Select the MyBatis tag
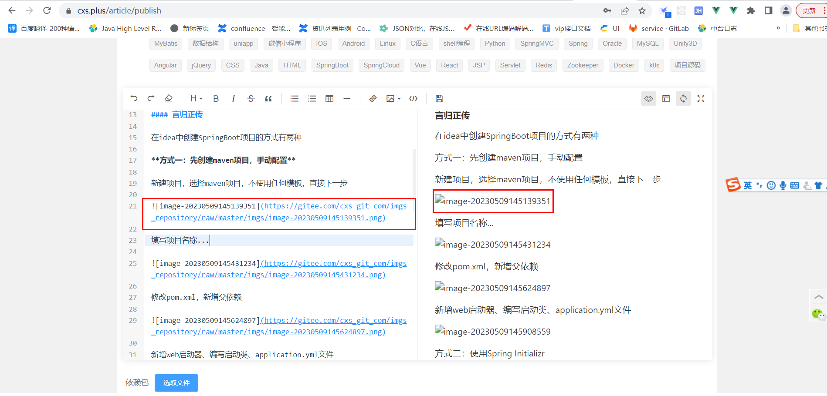This screenshot has height=396, width=827. pos(166,44)
